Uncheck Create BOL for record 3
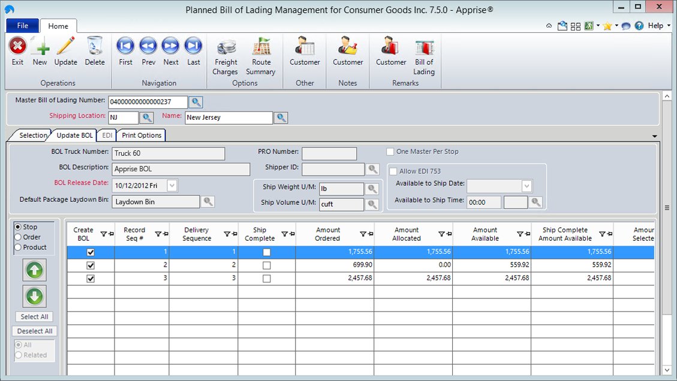The width and height of the screenshot is (677, 381). [91, 279]
